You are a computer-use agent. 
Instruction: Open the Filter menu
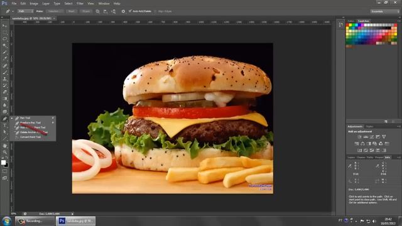click(x=80, y=4)
